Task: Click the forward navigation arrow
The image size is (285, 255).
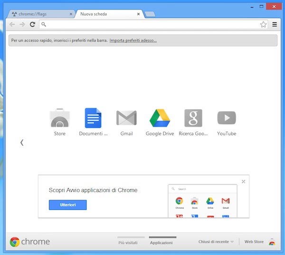Action: 22,24
